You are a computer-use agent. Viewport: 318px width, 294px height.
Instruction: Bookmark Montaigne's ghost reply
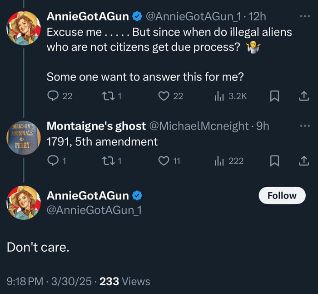(x=274, y=161)
